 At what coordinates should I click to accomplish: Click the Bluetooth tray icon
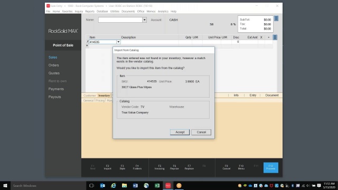pyautogui.click(x=293, y=185)
